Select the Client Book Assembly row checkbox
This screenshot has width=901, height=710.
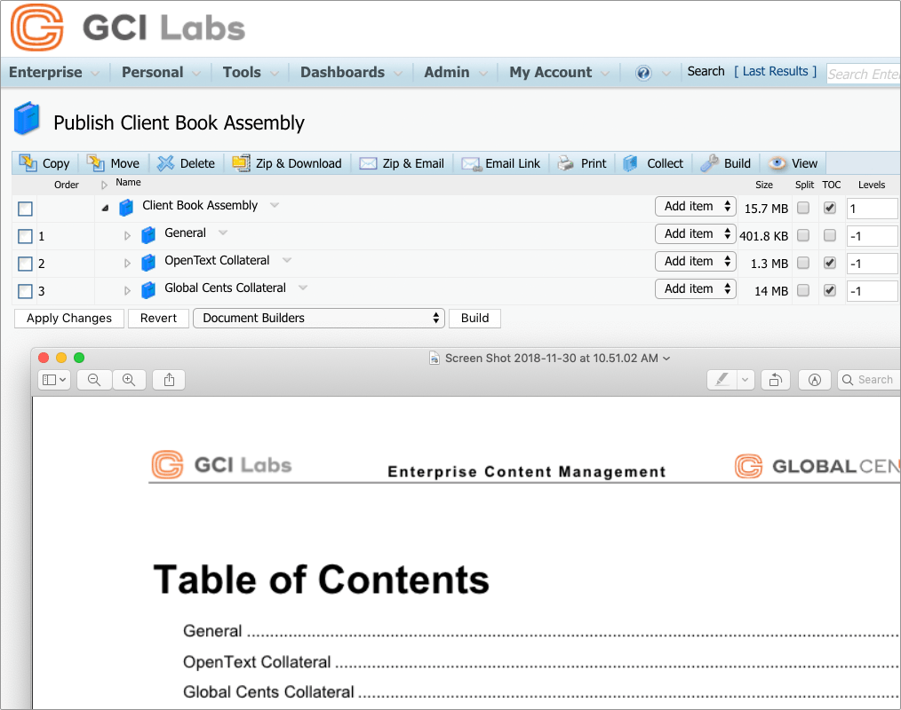click(x=25, y=209)
